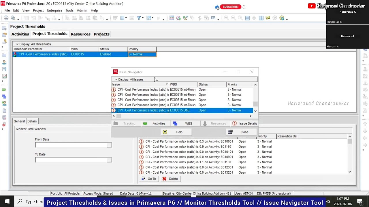Click the spreadsheet table icon in the toolbar

click(172, 18)
